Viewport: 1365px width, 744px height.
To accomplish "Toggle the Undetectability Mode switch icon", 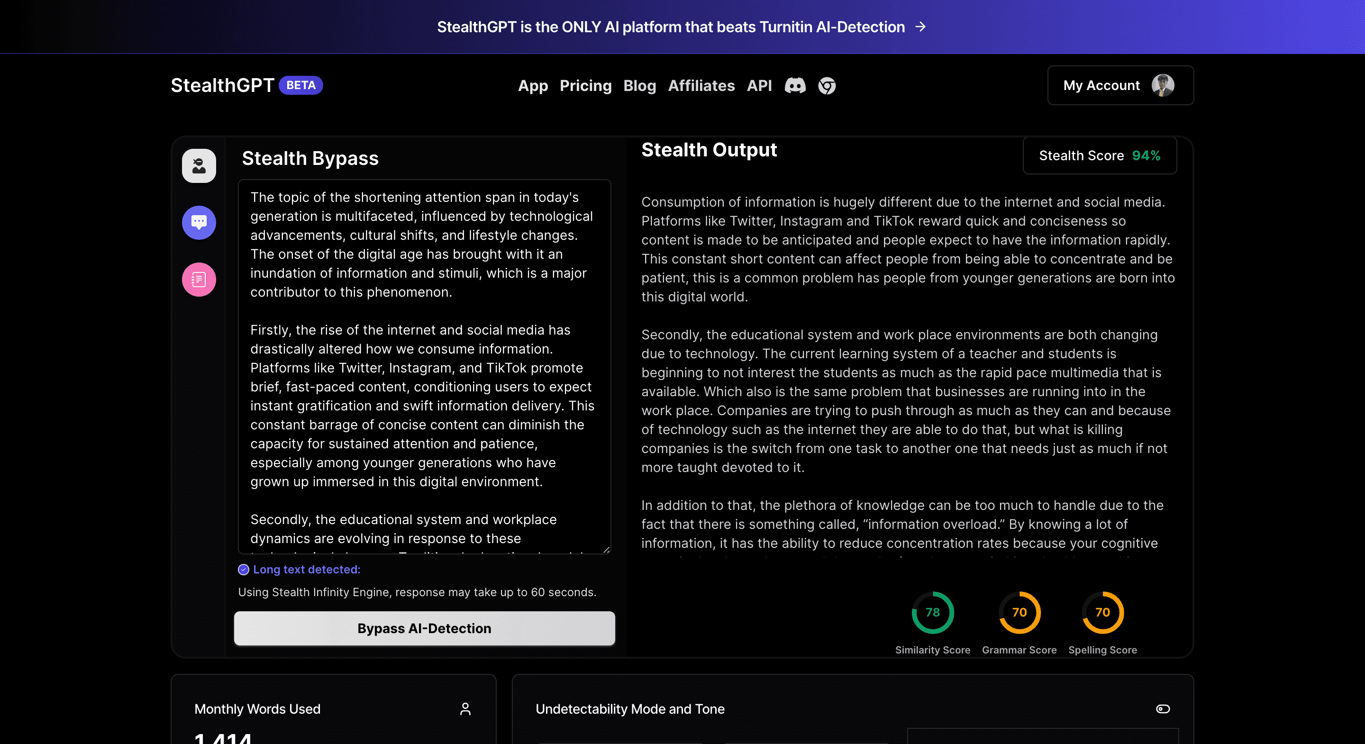I will click(1163, 709).
